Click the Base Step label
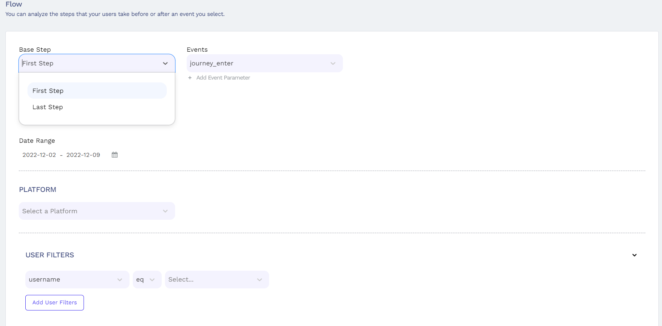Image resolution: width=662 pixels, height=326 pixels. [x=35, y=50]
